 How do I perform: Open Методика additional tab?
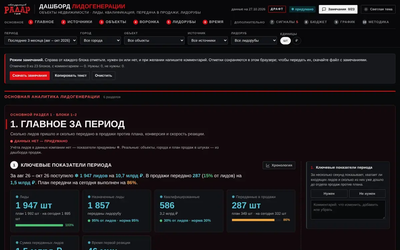pos(375,22)
